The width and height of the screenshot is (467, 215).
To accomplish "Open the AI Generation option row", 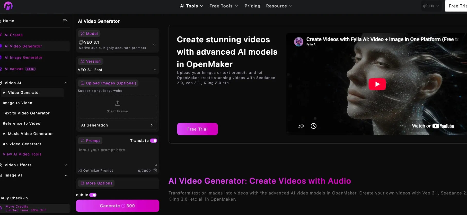I will (x=117, y=125).
